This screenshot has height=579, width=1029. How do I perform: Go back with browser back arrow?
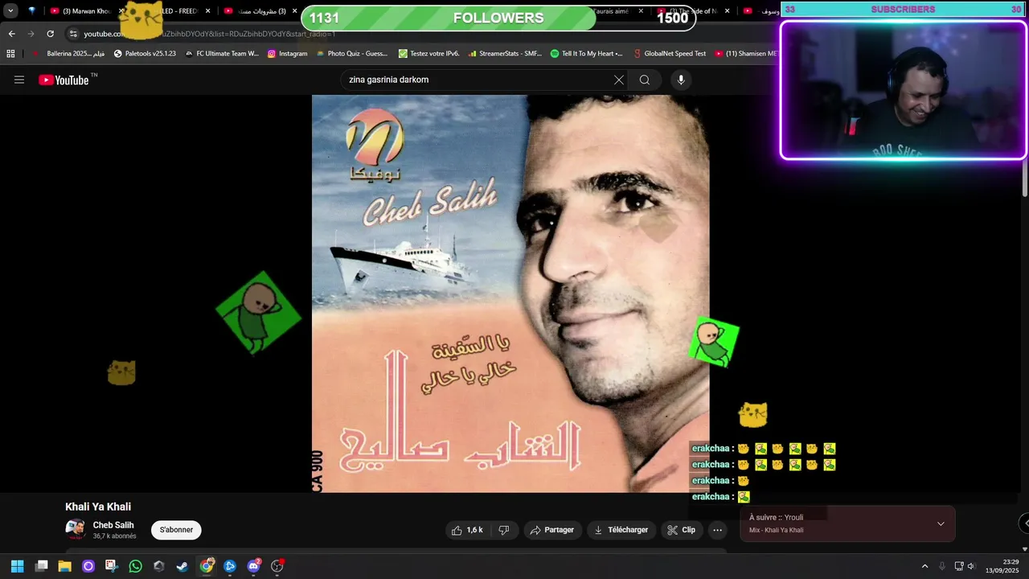coord(11,34)
